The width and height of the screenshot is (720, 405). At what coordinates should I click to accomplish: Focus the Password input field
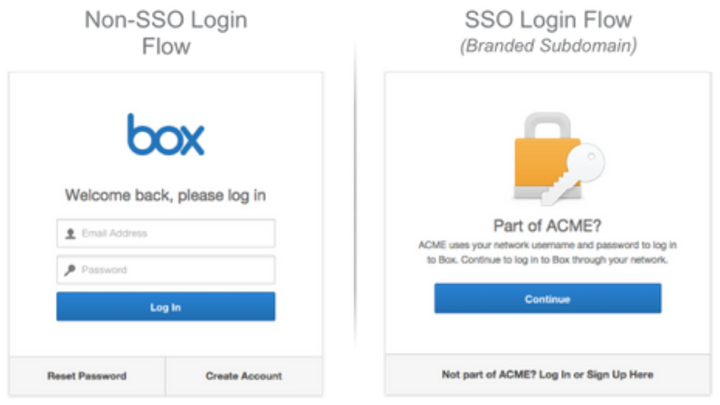pyautogui.click(x=166, y=270)
